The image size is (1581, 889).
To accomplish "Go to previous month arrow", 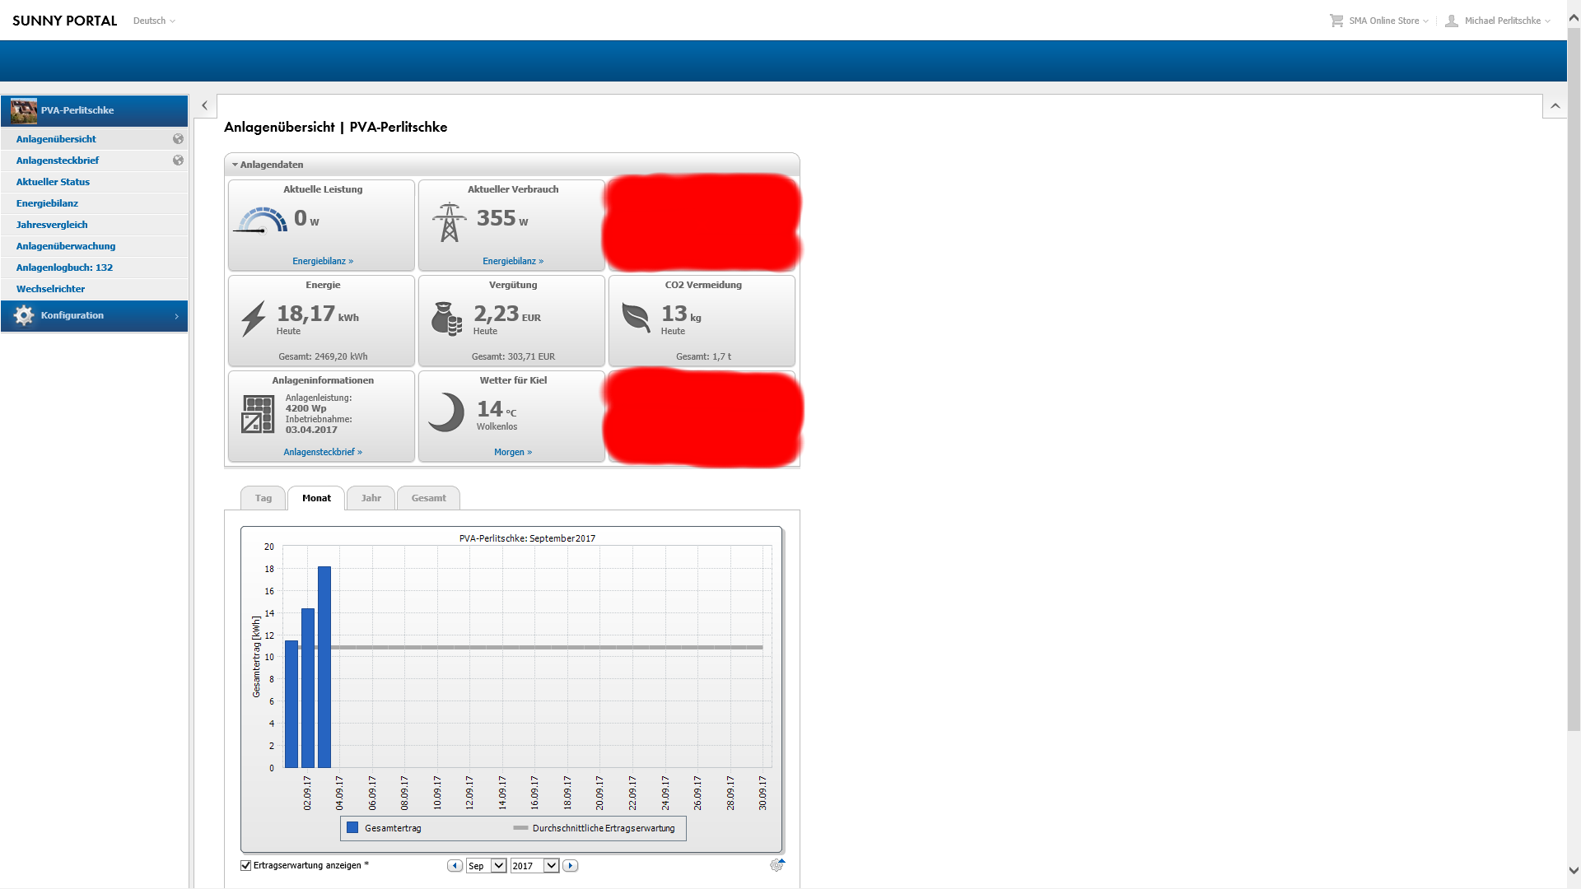I will pyautogui.click(x=455, y=866).
